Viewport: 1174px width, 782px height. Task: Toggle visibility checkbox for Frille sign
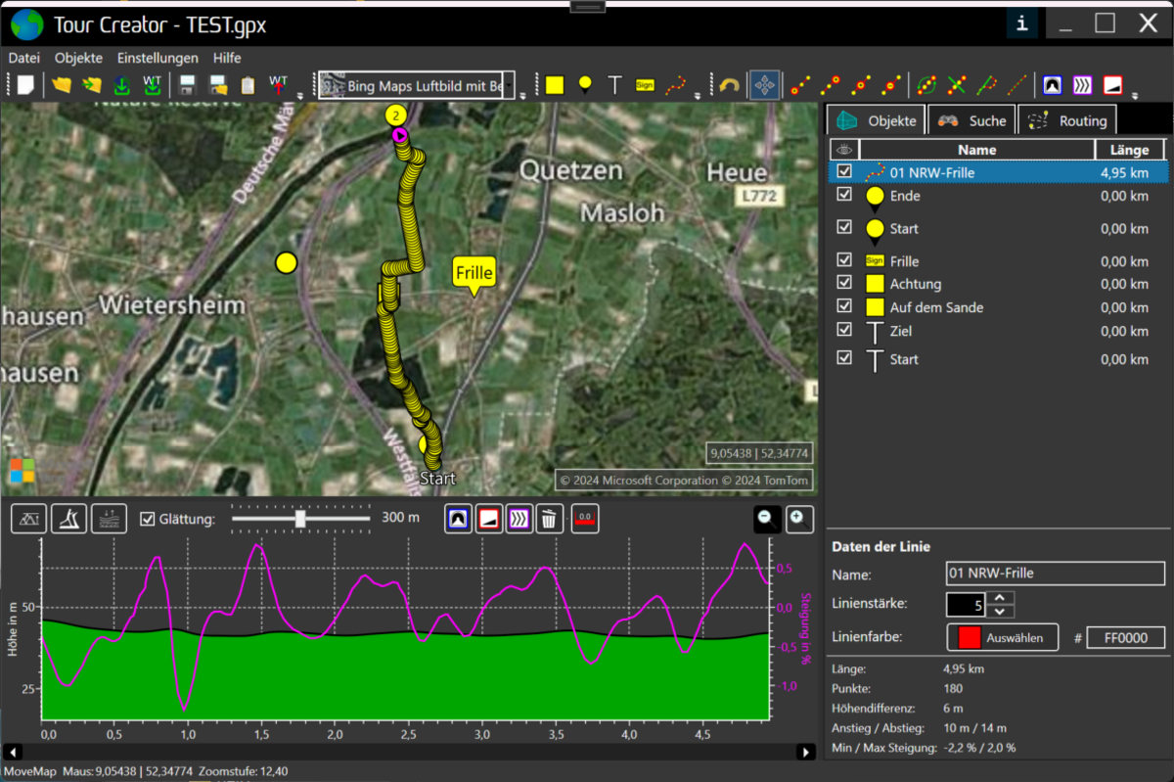tap(844, 261)
